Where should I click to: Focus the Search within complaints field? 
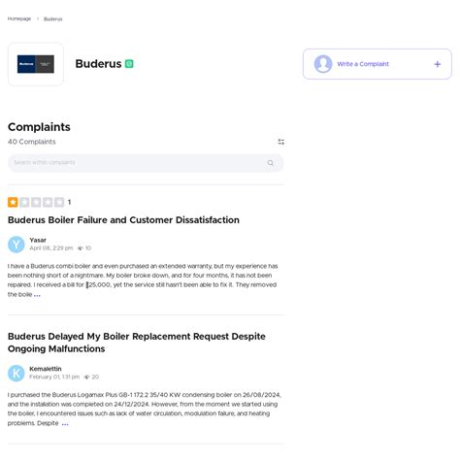(x=146, y=163)
